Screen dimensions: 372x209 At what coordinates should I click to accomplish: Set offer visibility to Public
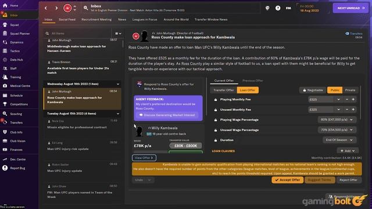pyautogui.click(x=335, y=90)
